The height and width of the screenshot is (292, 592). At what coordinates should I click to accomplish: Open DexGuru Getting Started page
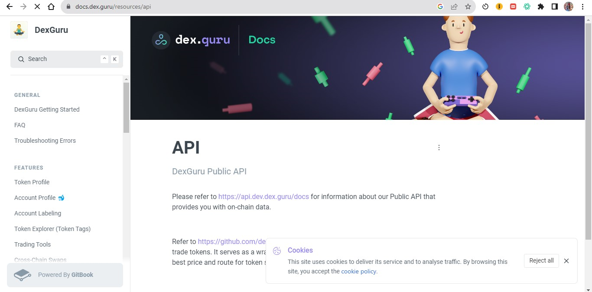[x=47, y=109]
